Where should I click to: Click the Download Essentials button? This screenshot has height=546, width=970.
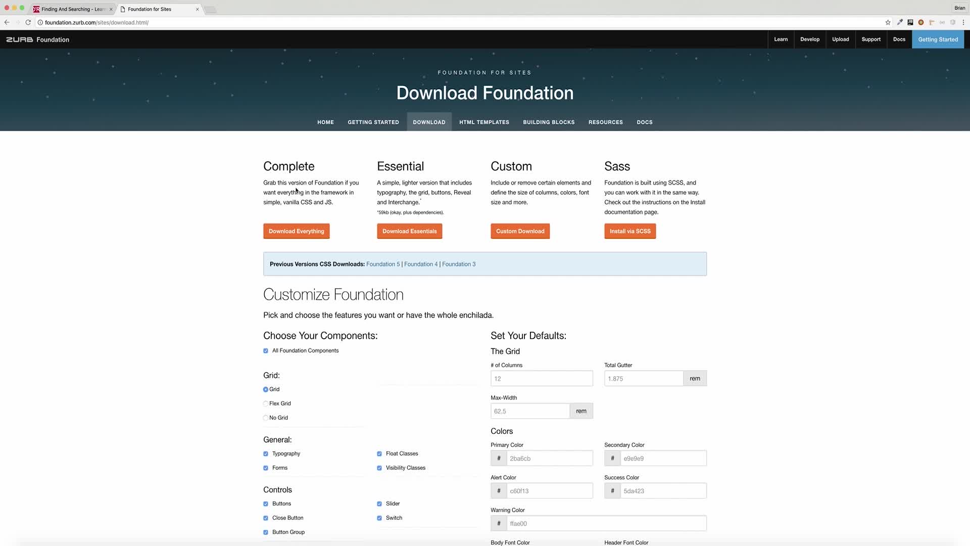(x=410, y=231)
